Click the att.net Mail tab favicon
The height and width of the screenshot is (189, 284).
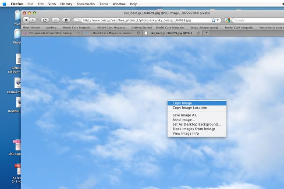tap(25, 33)
